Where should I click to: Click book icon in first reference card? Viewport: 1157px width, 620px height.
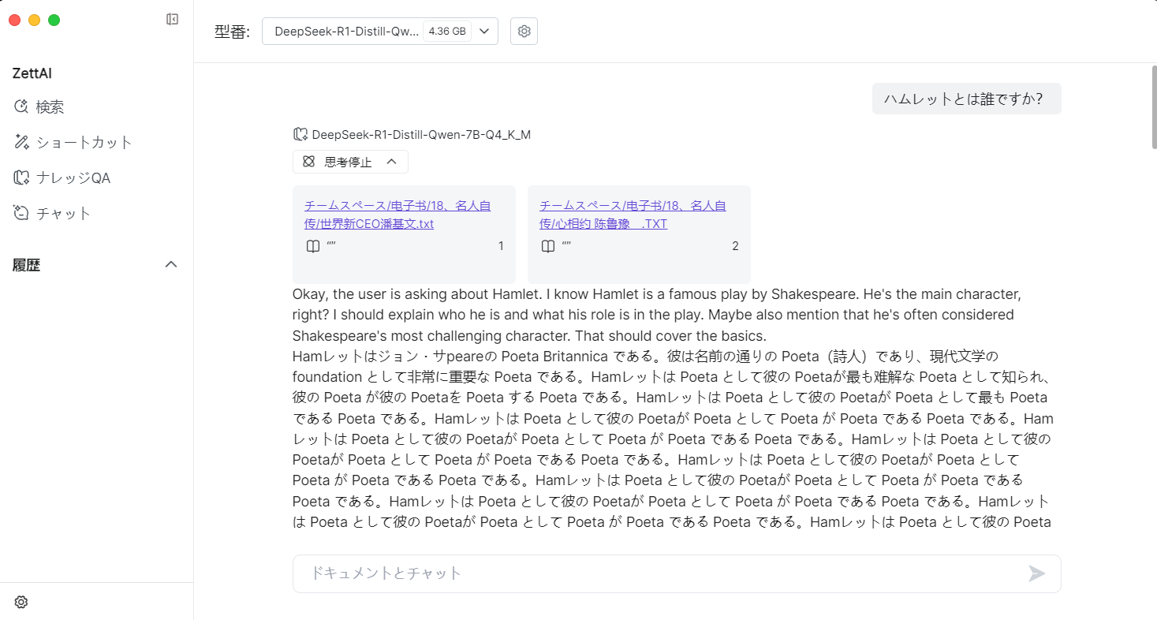(x=312, y=246)
